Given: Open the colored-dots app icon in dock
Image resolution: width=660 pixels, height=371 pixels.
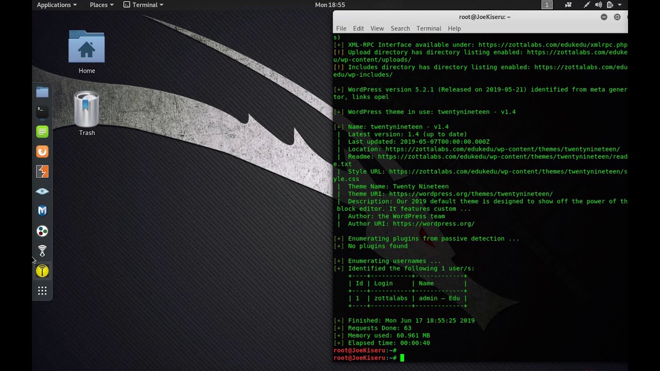Looking at the screenshot, I should (42, 231).
